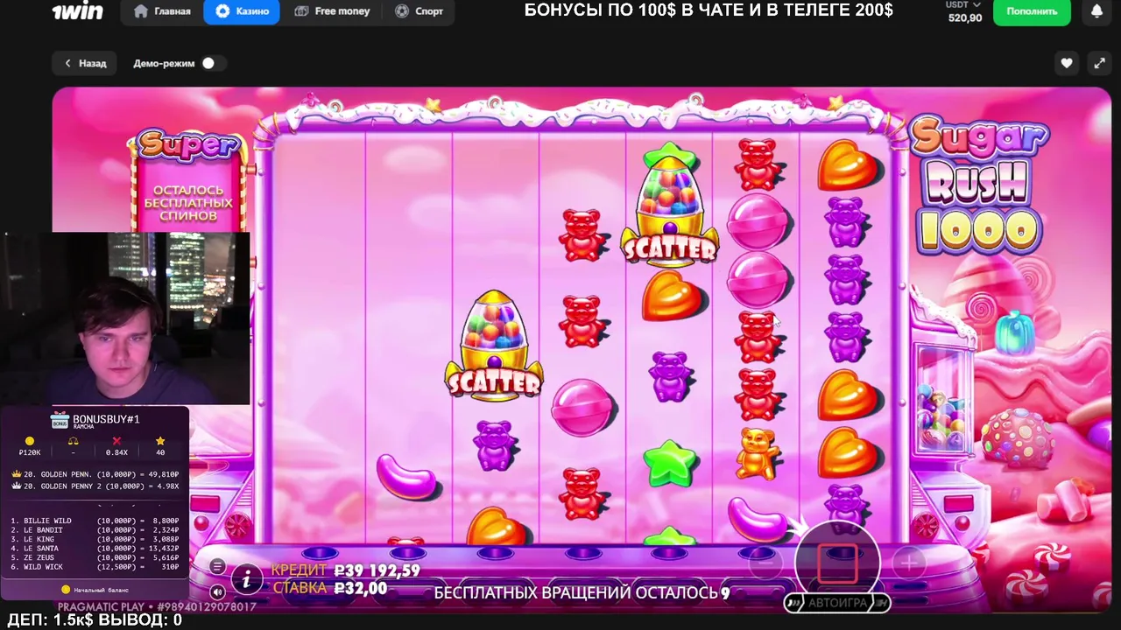Go back with the Назад button

85,63
